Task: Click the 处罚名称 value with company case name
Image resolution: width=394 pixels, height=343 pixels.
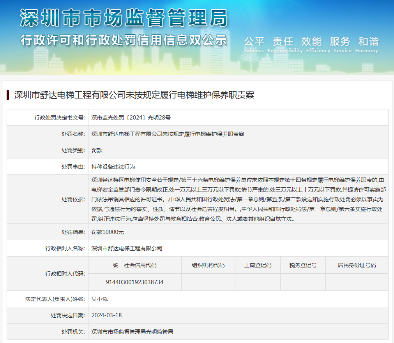Action: [168, 134]
